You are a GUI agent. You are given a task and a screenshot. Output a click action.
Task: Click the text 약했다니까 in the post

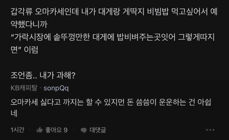29,24
